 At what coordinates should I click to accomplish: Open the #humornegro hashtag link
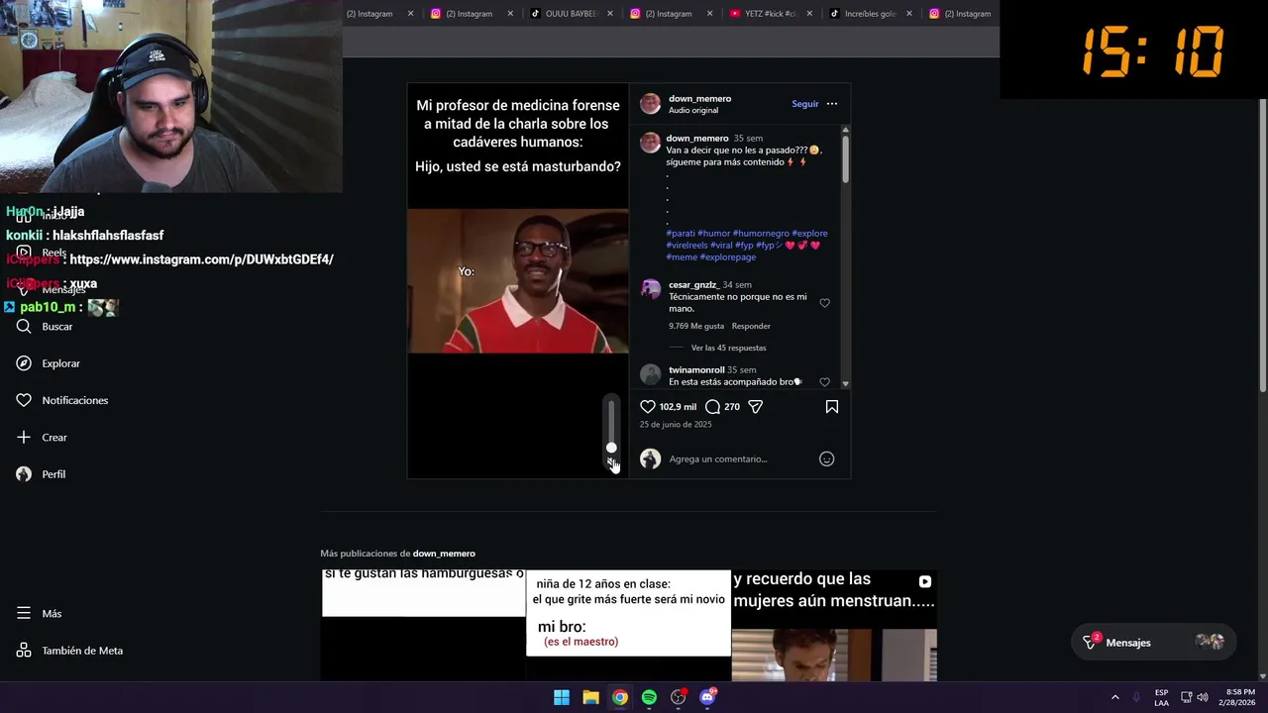(761, 234)
